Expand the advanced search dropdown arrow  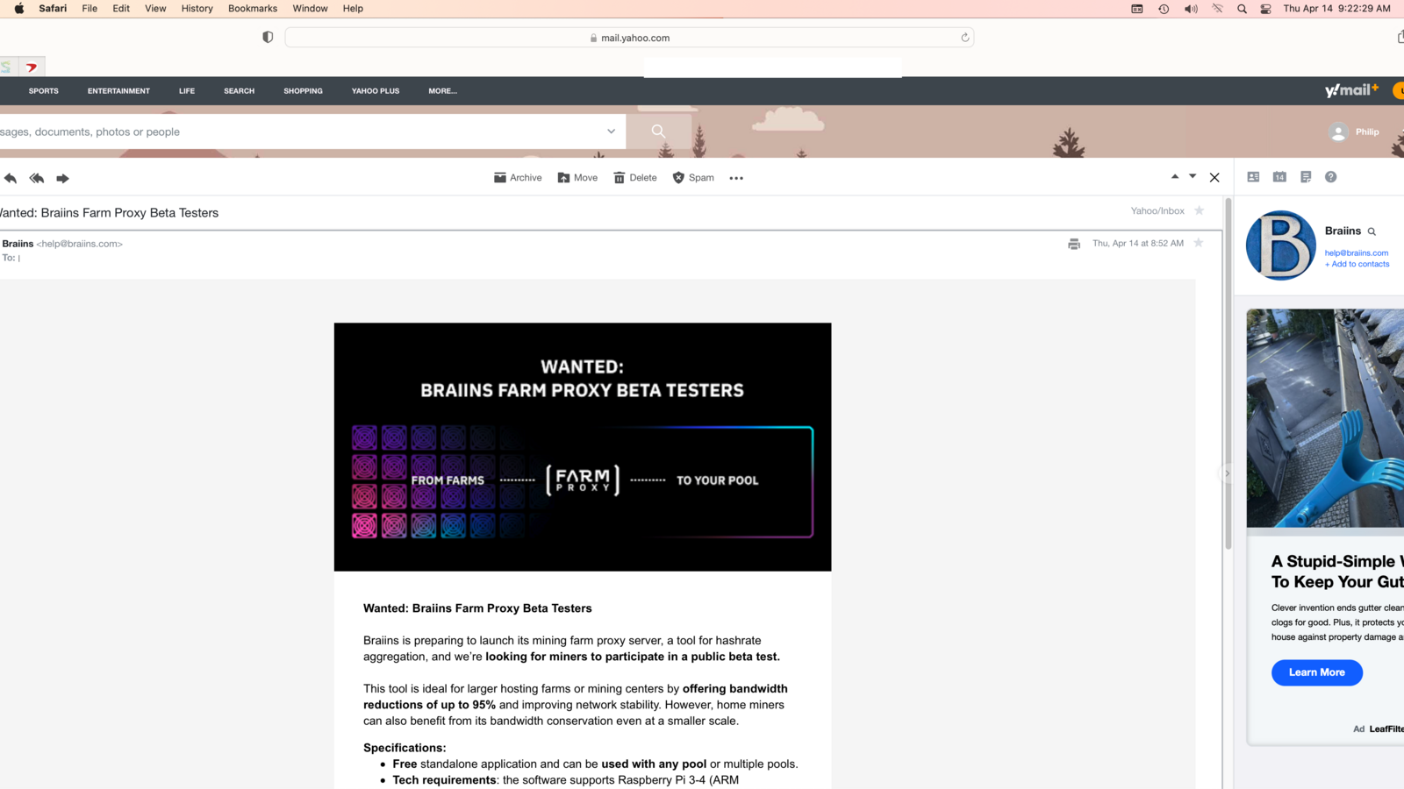[x=611, y=131]
